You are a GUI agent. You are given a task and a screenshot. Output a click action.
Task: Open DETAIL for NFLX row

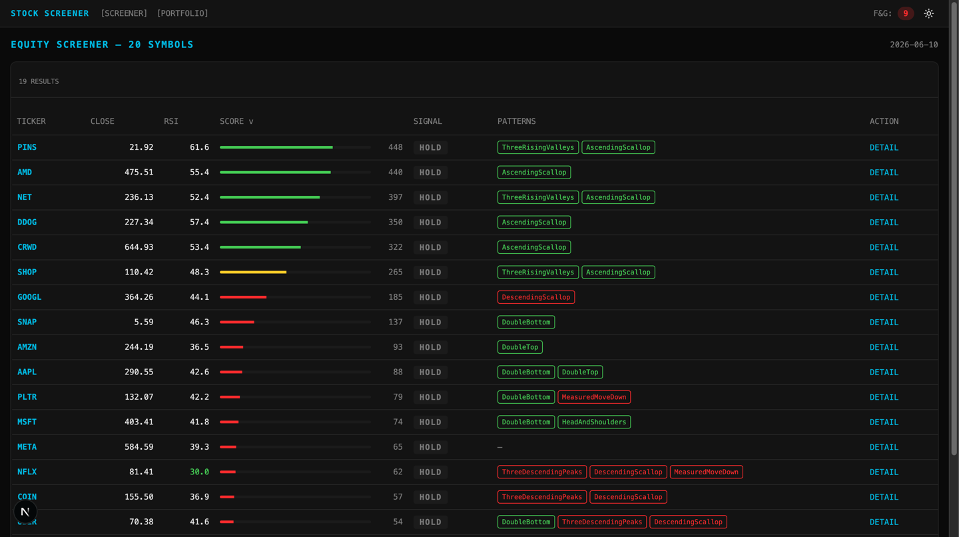884,472
